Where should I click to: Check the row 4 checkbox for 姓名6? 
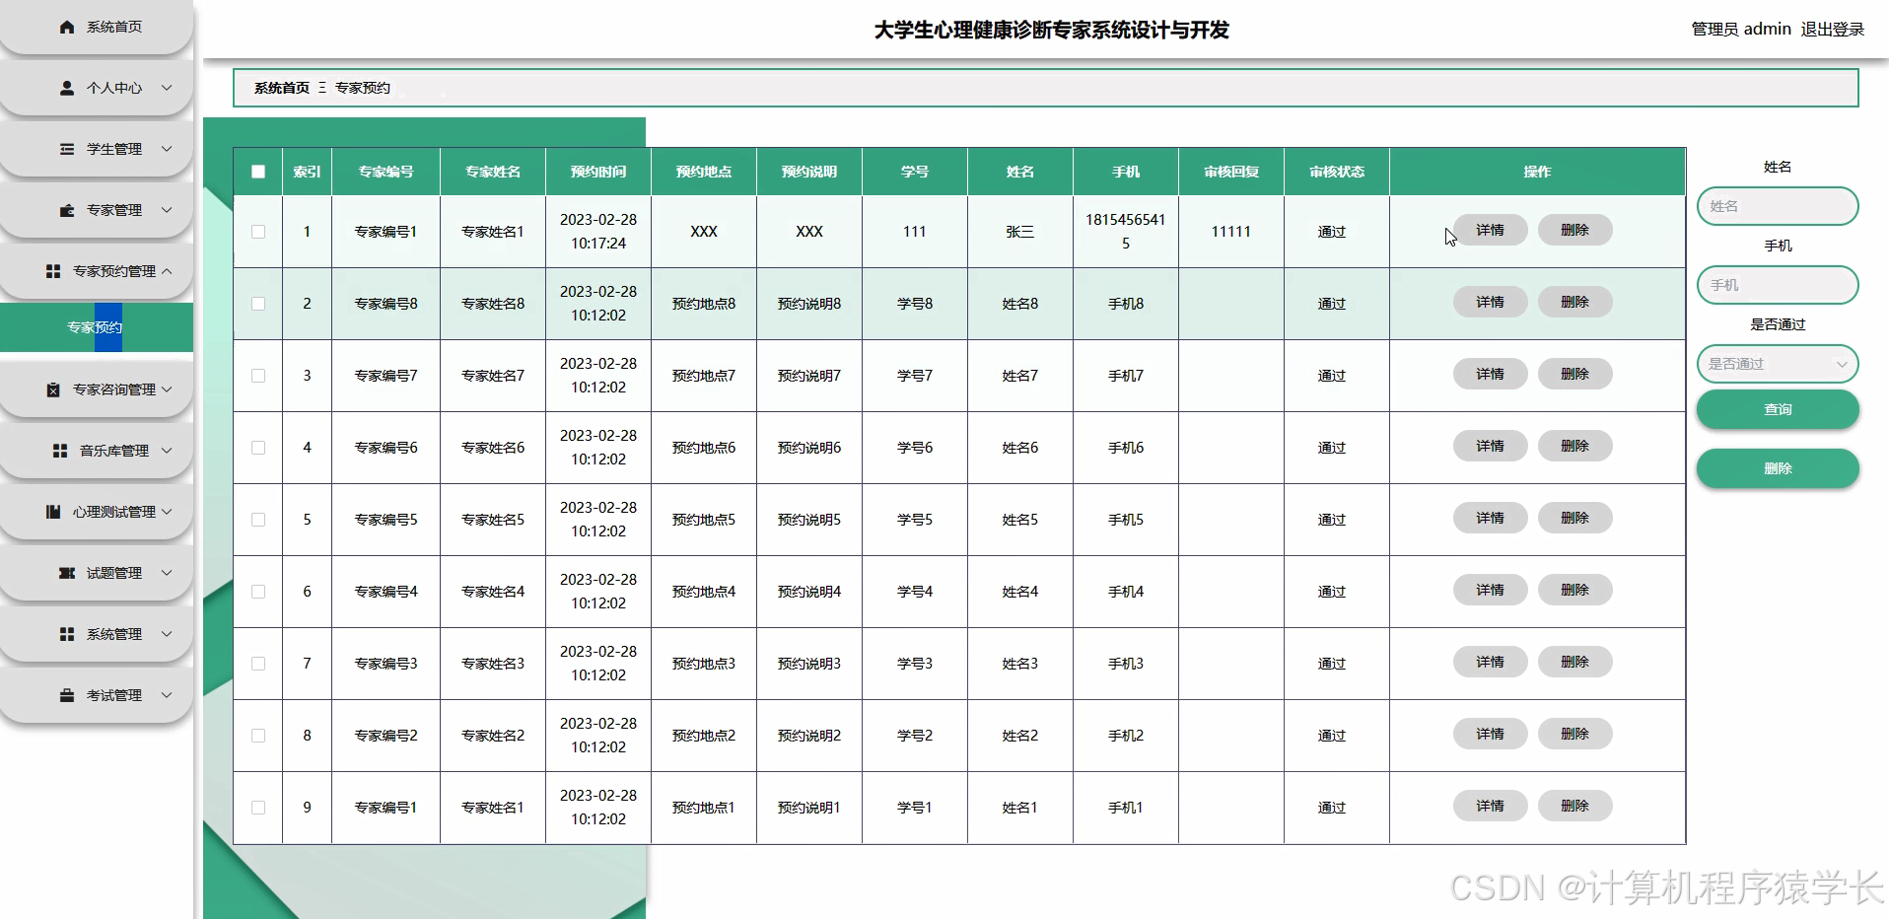[258, 448]
